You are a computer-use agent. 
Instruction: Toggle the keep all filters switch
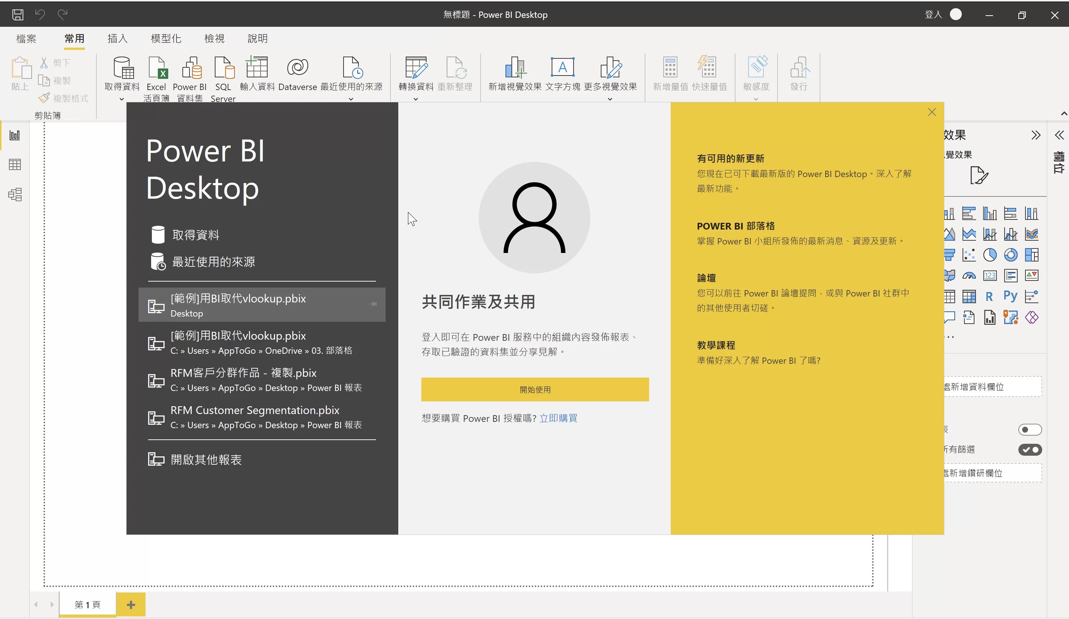[x=1030, y=449]
